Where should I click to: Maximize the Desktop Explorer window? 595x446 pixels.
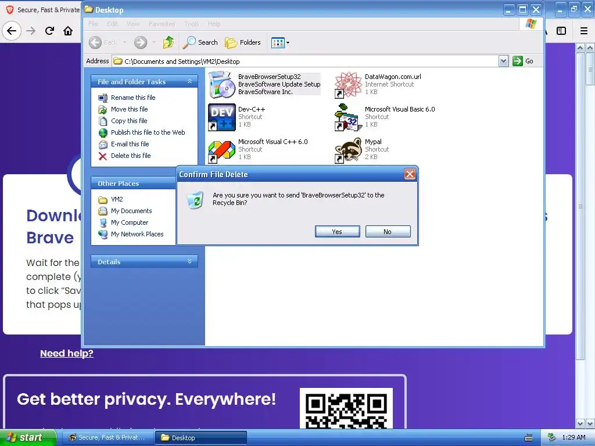[x=522, y=9]
